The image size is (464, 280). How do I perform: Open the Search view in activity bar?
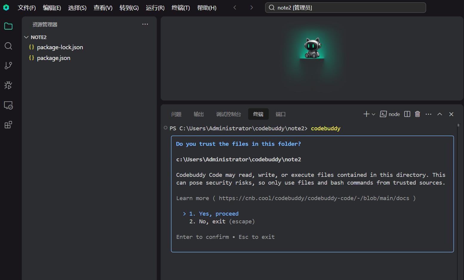(8, 46)
